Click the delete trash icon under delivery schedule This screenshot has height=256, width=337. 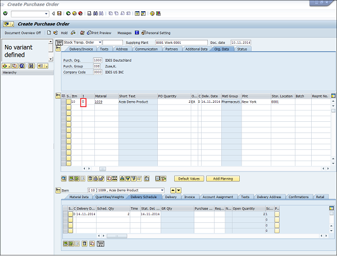click(x=84, y=244)
